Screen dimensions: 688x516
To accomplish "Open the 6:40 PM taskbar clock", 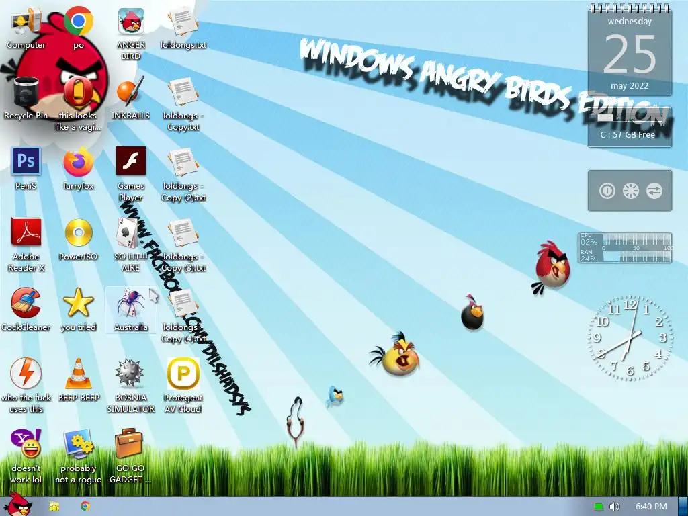I will pos(651,507).
